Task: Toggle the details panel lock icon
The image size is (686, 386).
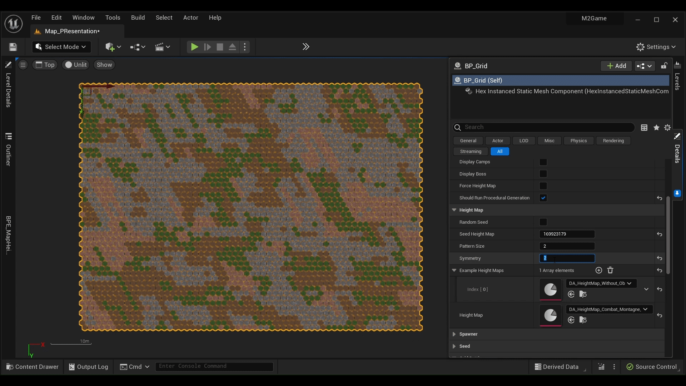Action: (664, 66)
